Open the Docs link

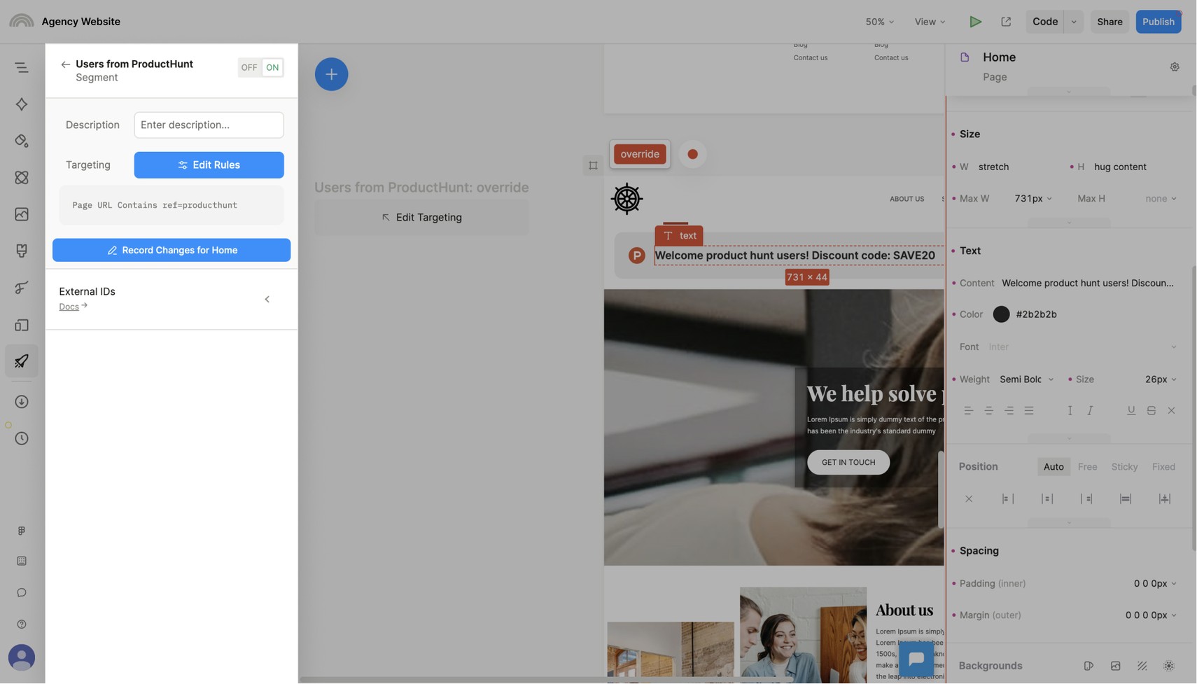pyautogui.click(x=69, y=307)
